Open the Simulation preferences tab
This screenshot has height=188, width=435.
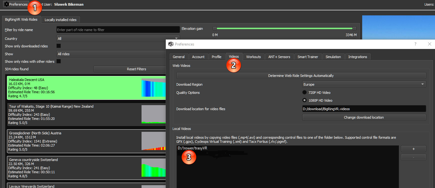(333, 56)
